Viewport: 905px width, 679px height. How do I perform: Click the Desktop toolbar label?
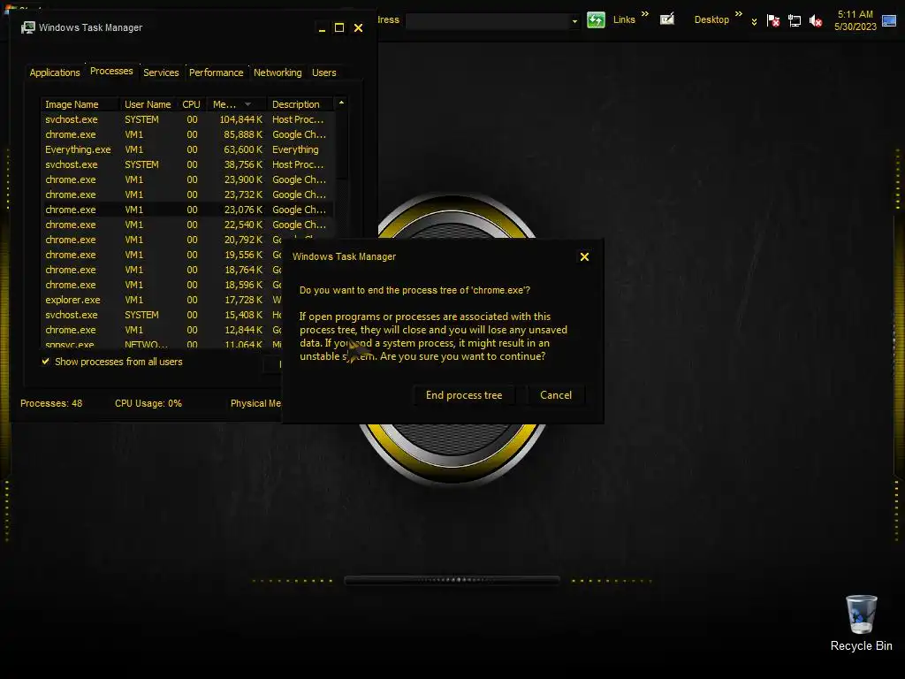pyautogui.click(x=711, y=19)
